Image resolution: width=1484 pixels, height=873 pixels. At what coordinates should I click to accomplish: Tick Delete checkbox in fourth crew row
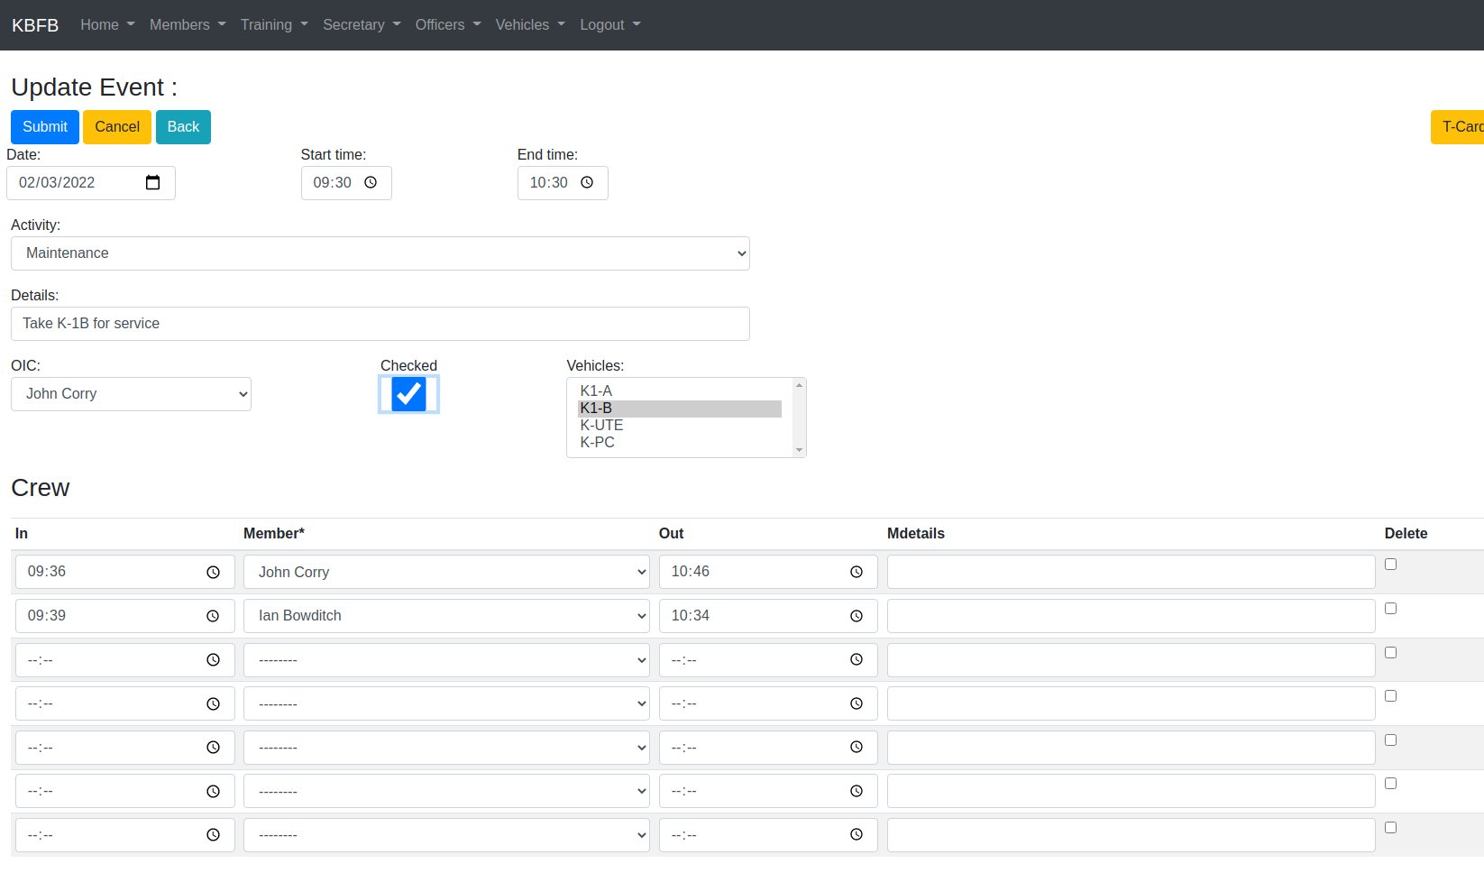[1390, 696]
